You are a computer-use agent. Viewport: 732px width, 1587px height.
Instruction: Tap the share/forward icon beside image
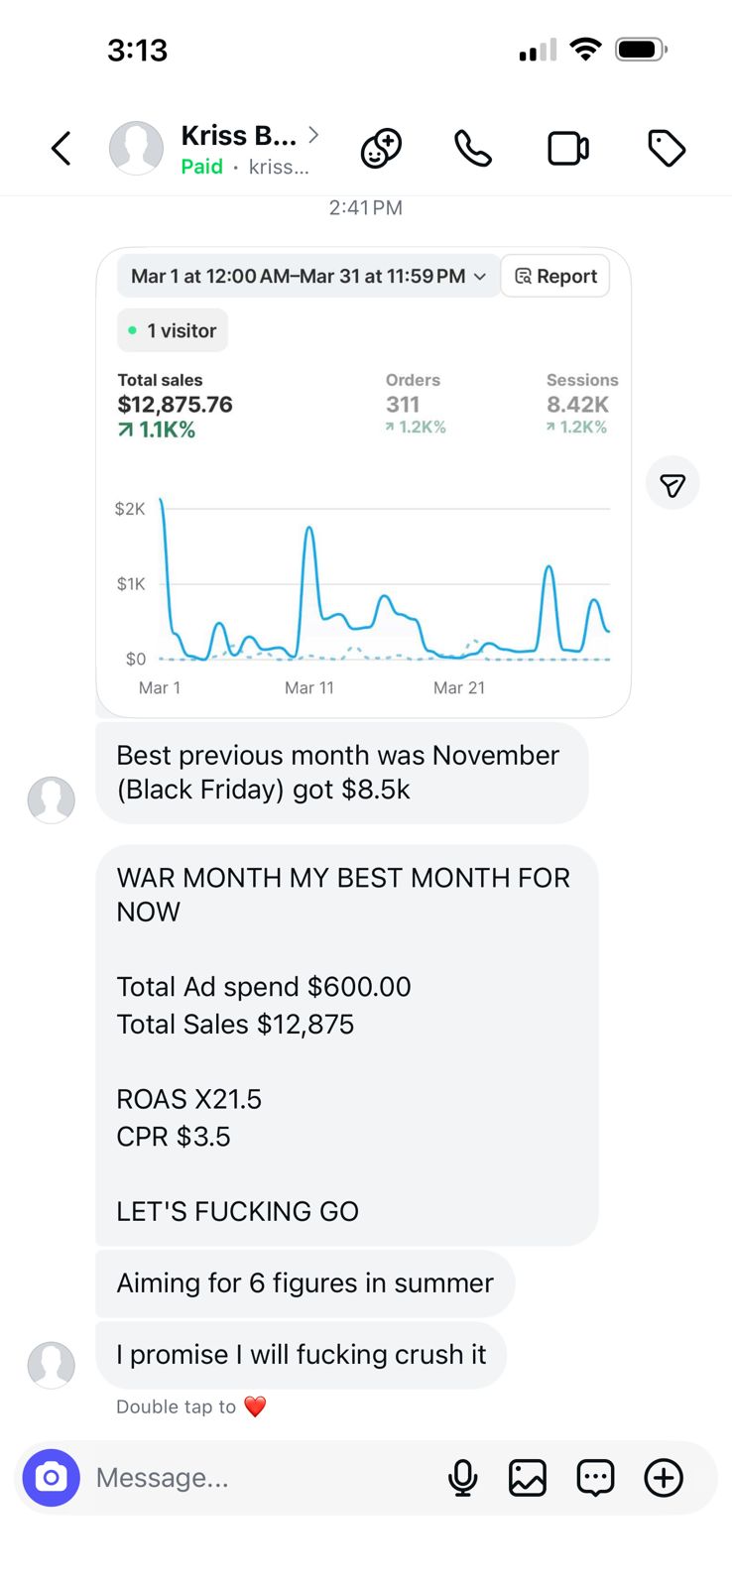point(672,484)
